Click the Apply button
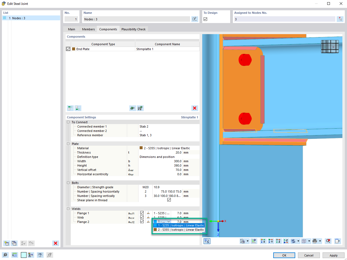347x260 pixels. point(333,255)
